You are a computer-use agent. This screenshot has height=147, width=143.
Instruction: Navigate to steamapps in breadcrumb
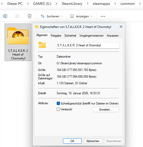point(101,4)
